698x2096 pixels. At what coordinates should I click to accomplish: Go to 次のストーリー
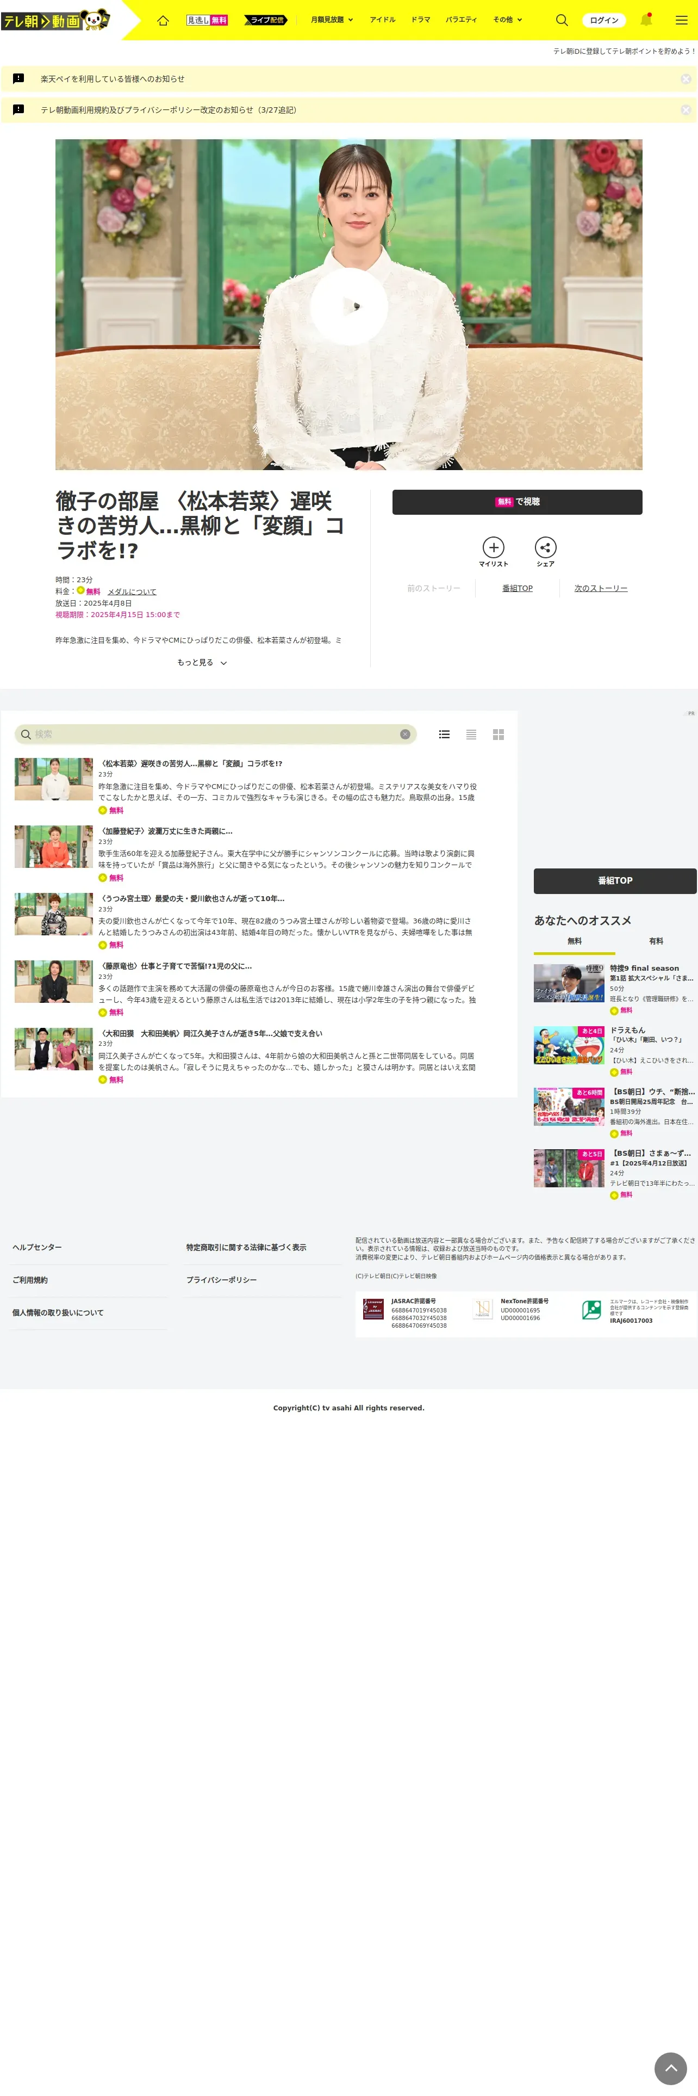601,588
